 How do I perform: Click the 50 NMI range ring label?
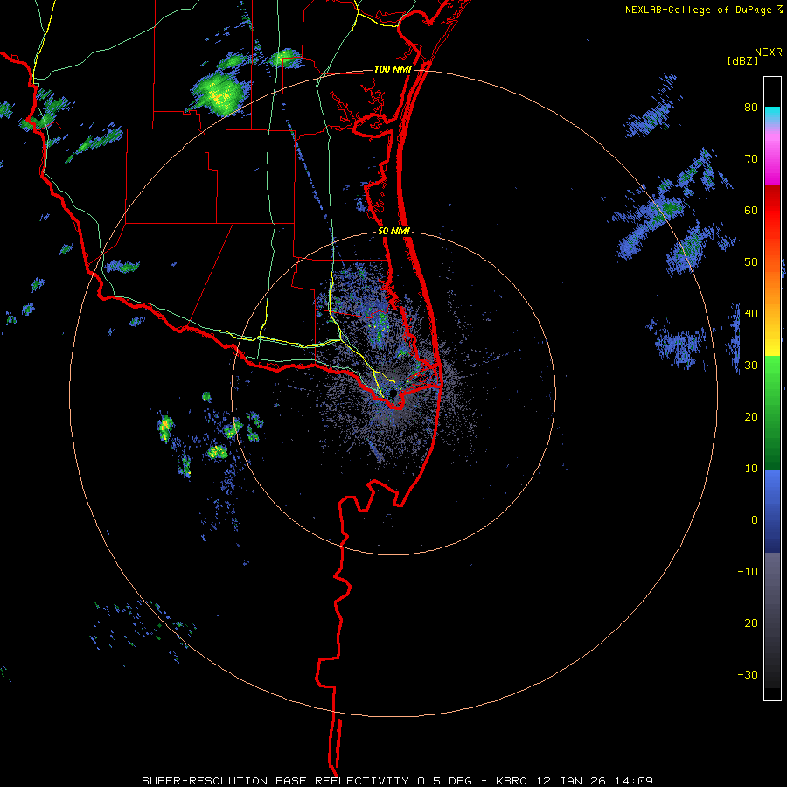393,232
